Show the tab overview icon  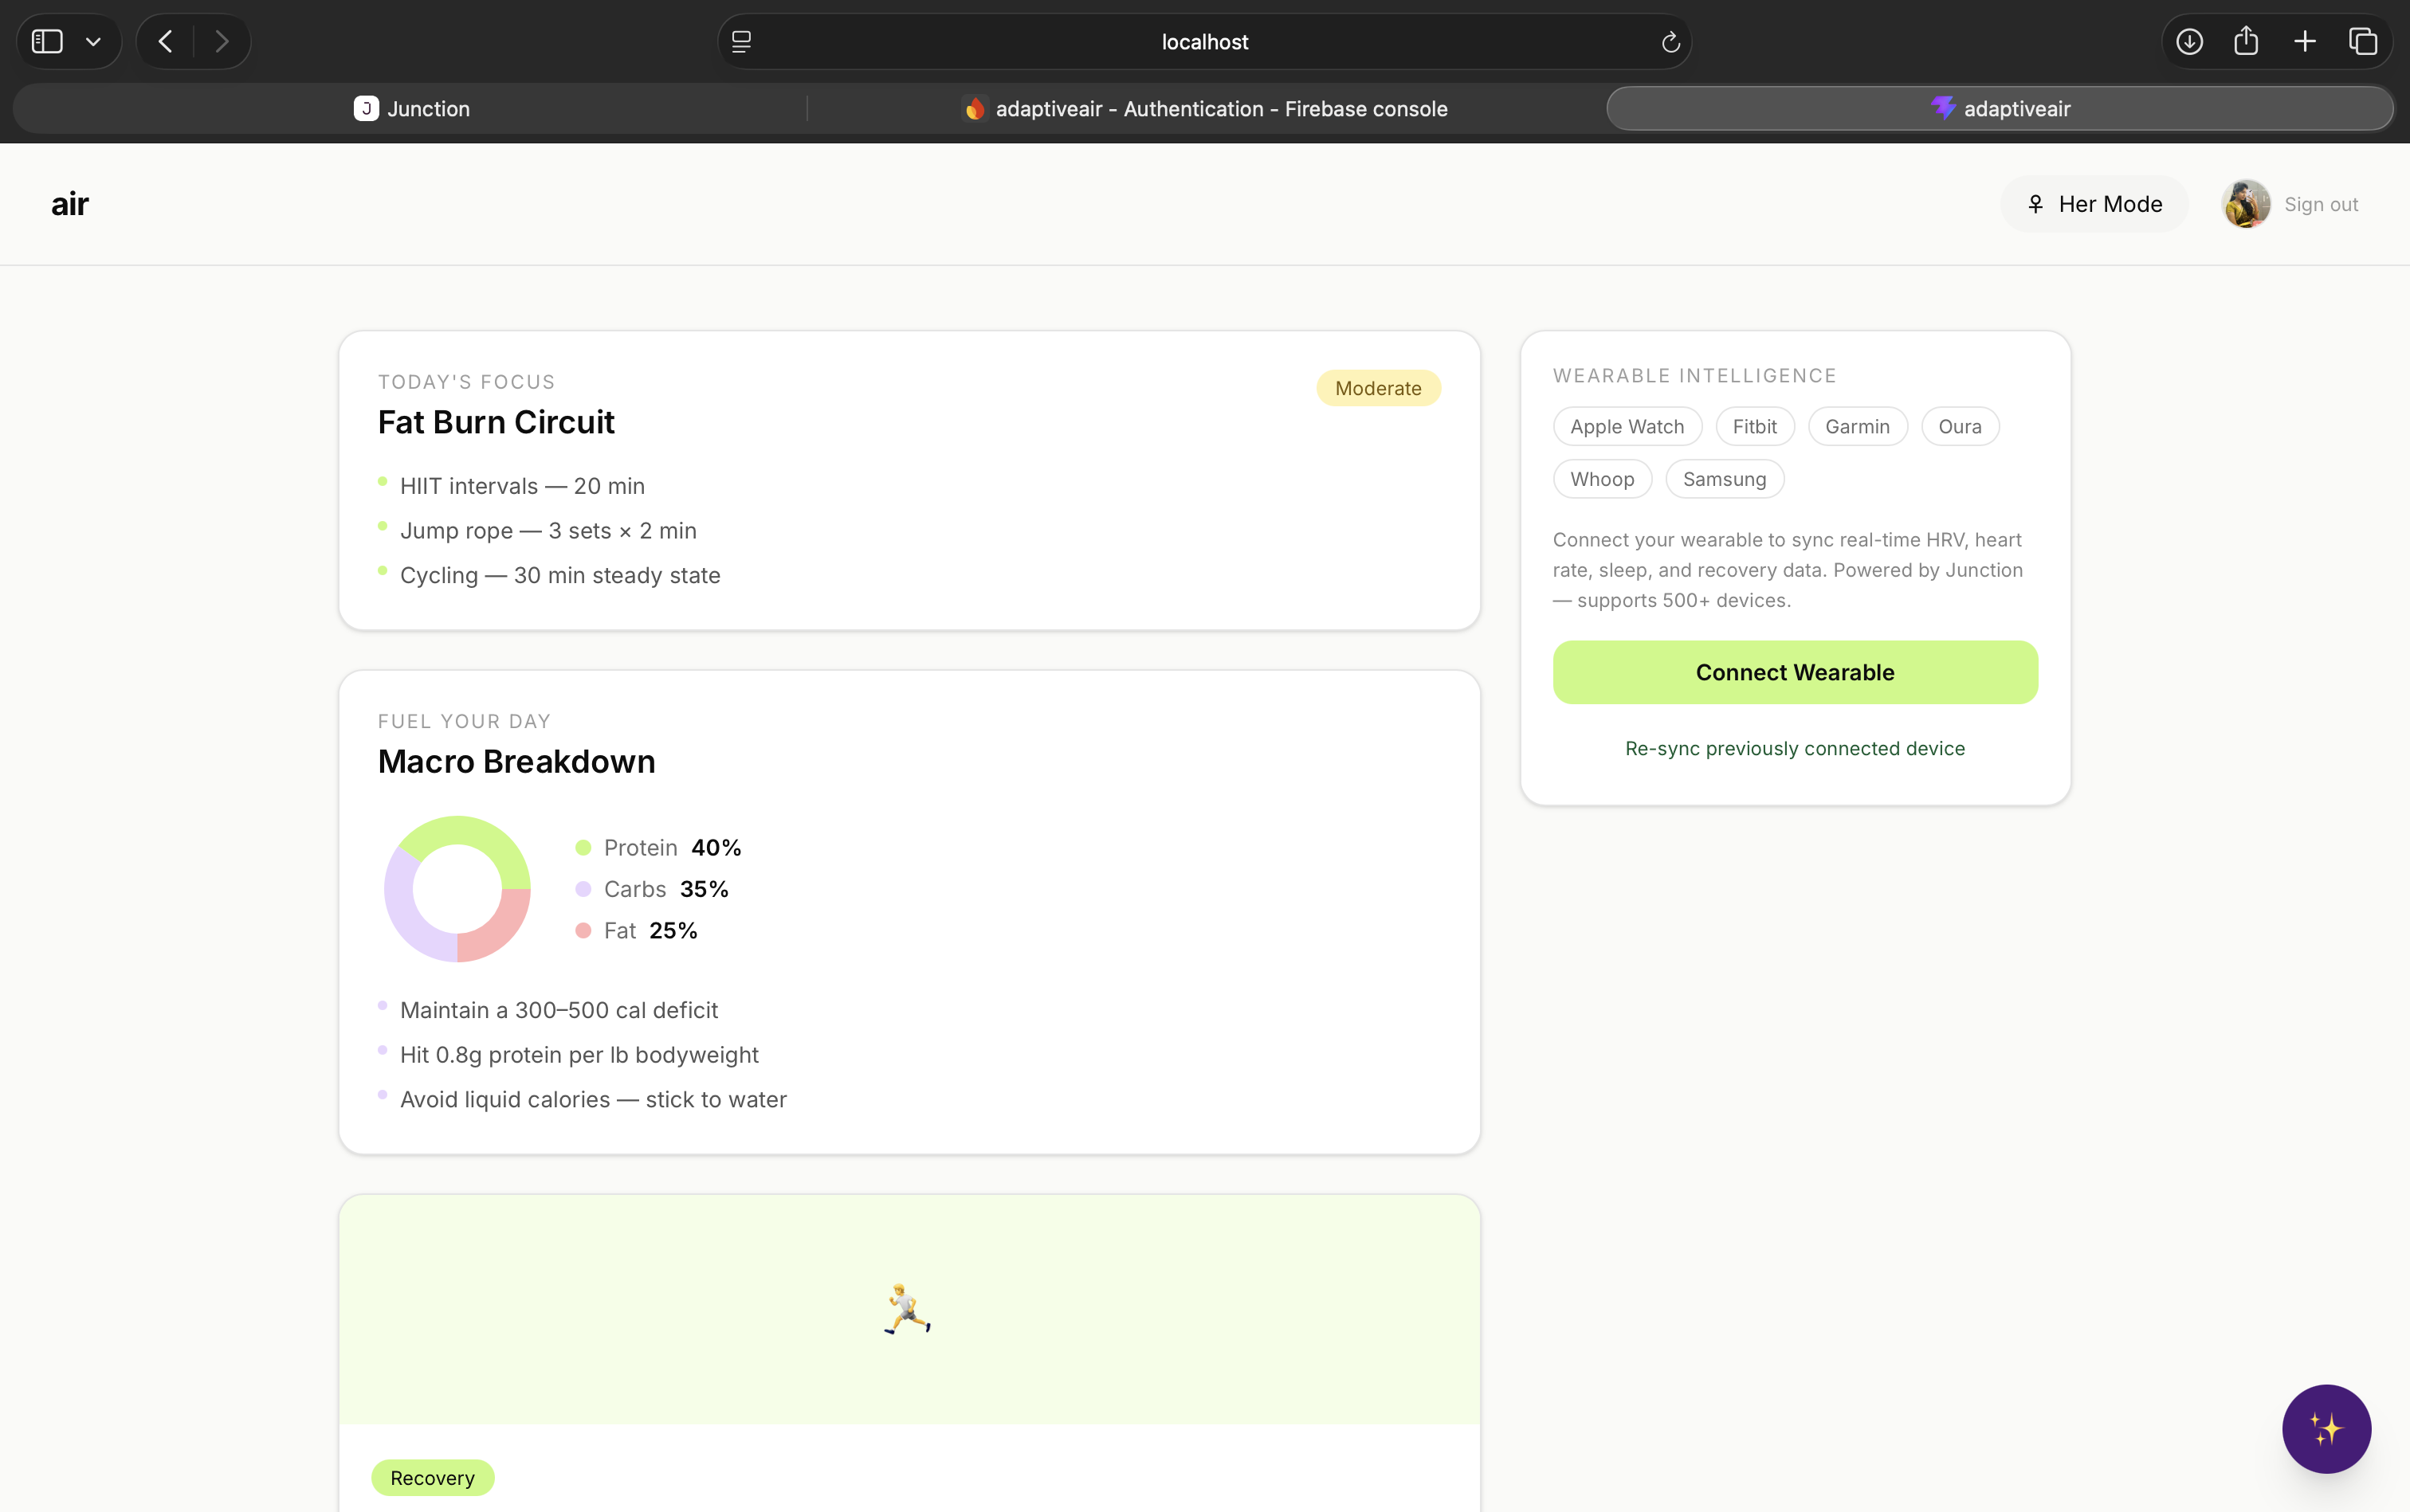click(2363, 41)
